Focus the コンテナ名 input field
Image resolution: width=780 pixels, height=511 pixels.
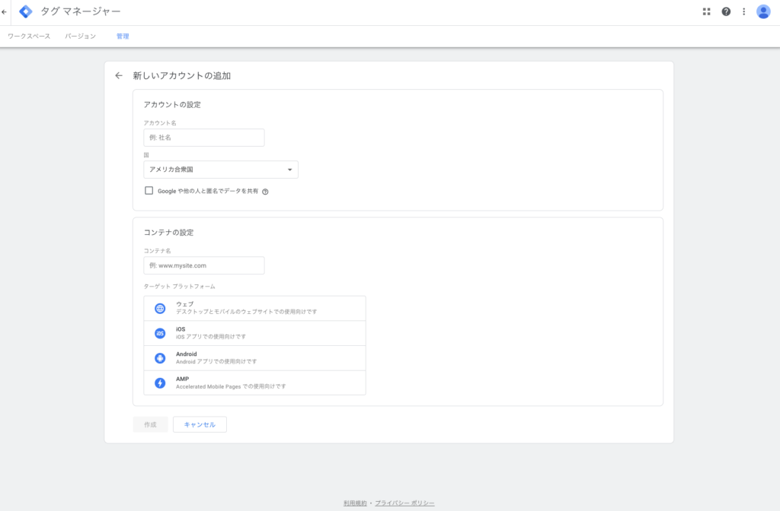(203, 265)
